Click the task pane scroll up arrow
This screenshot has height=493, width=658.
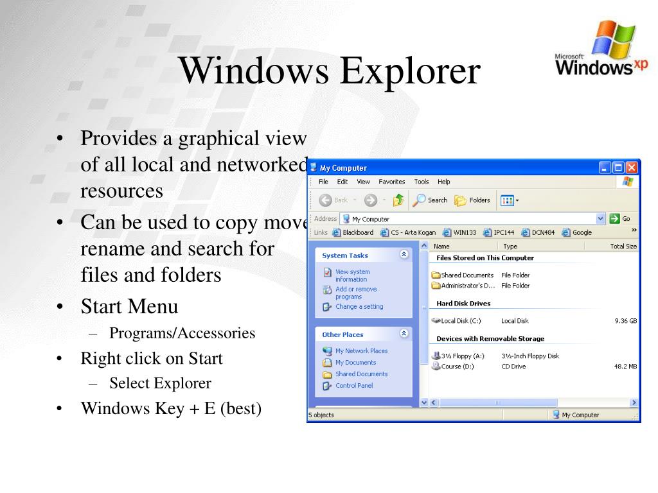coord(424,246)
